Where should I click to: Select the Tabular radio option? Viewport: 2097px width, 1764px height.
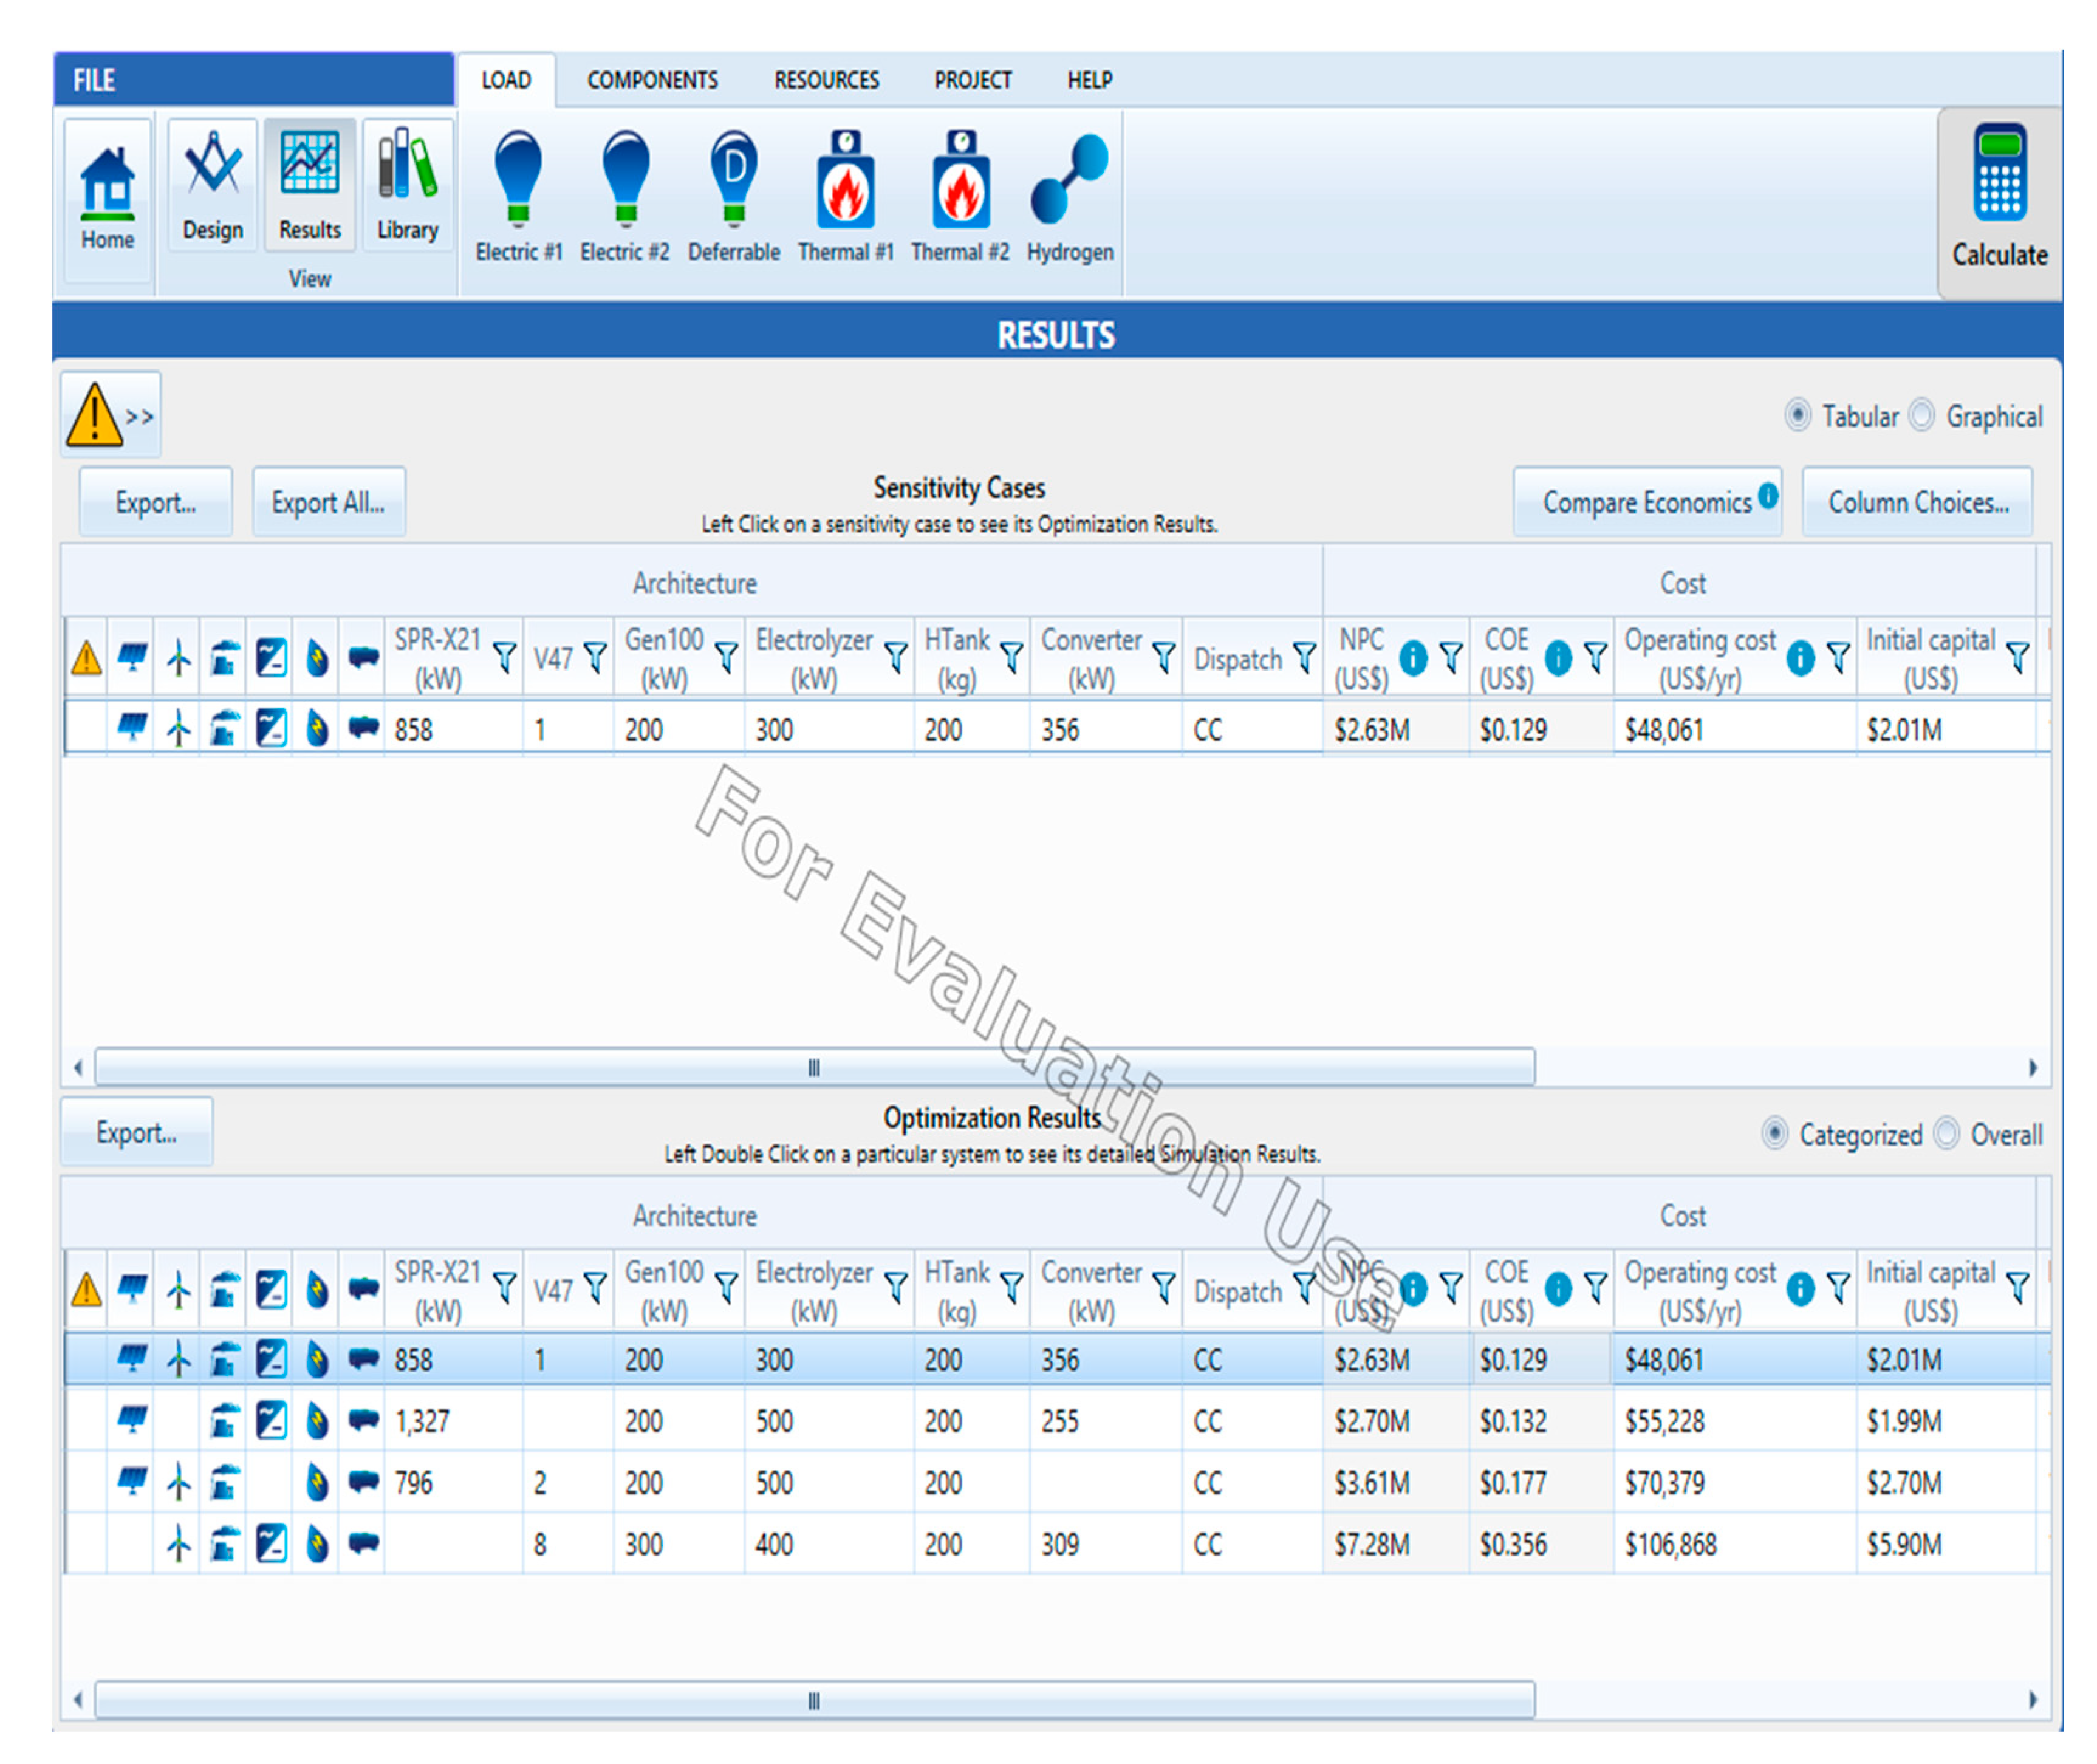1797,415
